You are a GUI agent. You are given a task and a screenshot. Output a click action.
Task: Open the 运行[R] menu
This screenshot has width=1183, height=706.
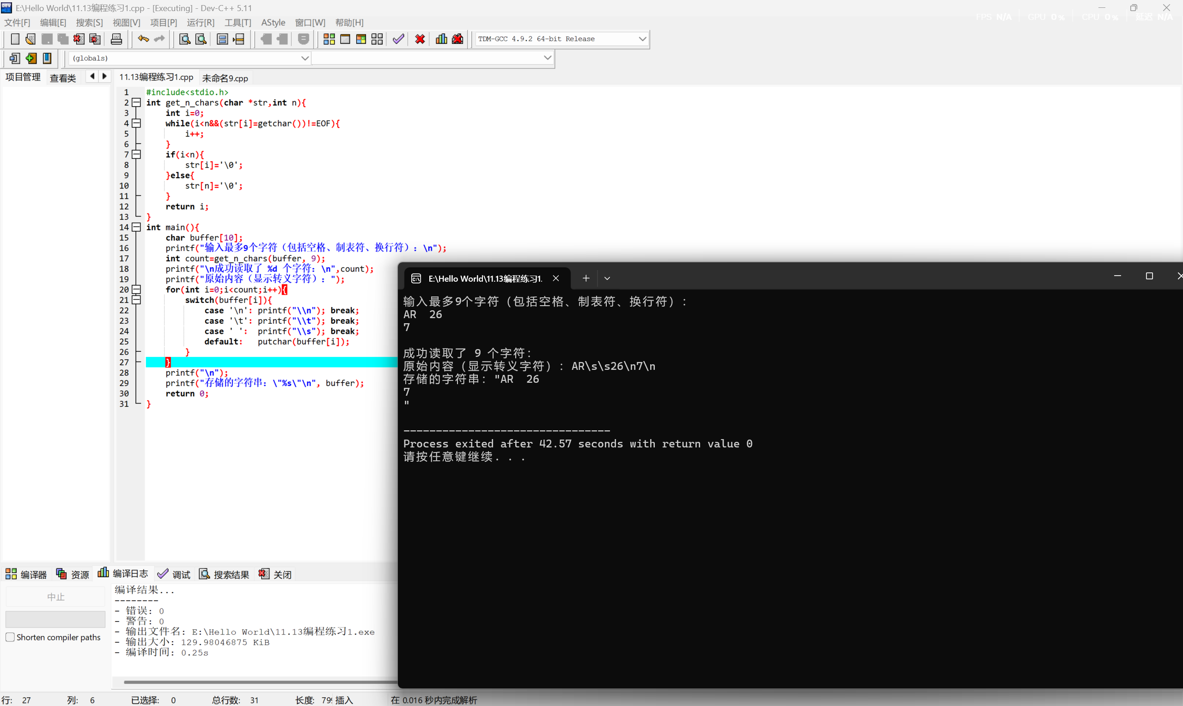point(201,22)
